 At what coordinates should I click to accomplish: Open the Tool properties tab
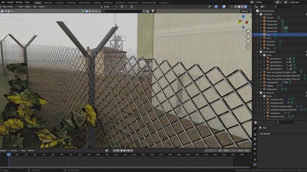click(255, 129)
